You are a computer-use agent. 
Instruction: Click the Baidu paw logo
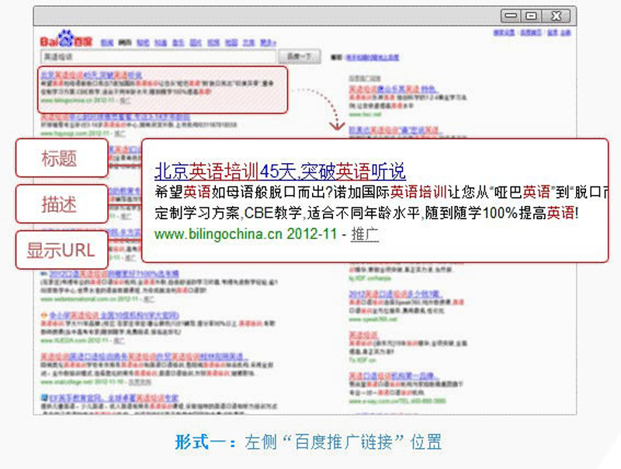point(66,40)
